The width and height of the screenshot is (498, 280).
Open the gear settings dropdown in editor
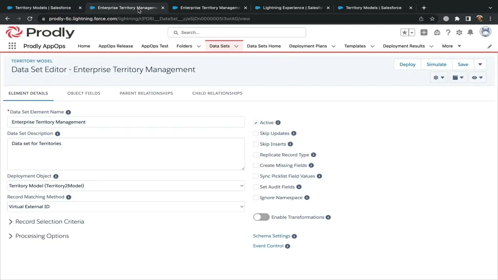[x=439, y=77]
